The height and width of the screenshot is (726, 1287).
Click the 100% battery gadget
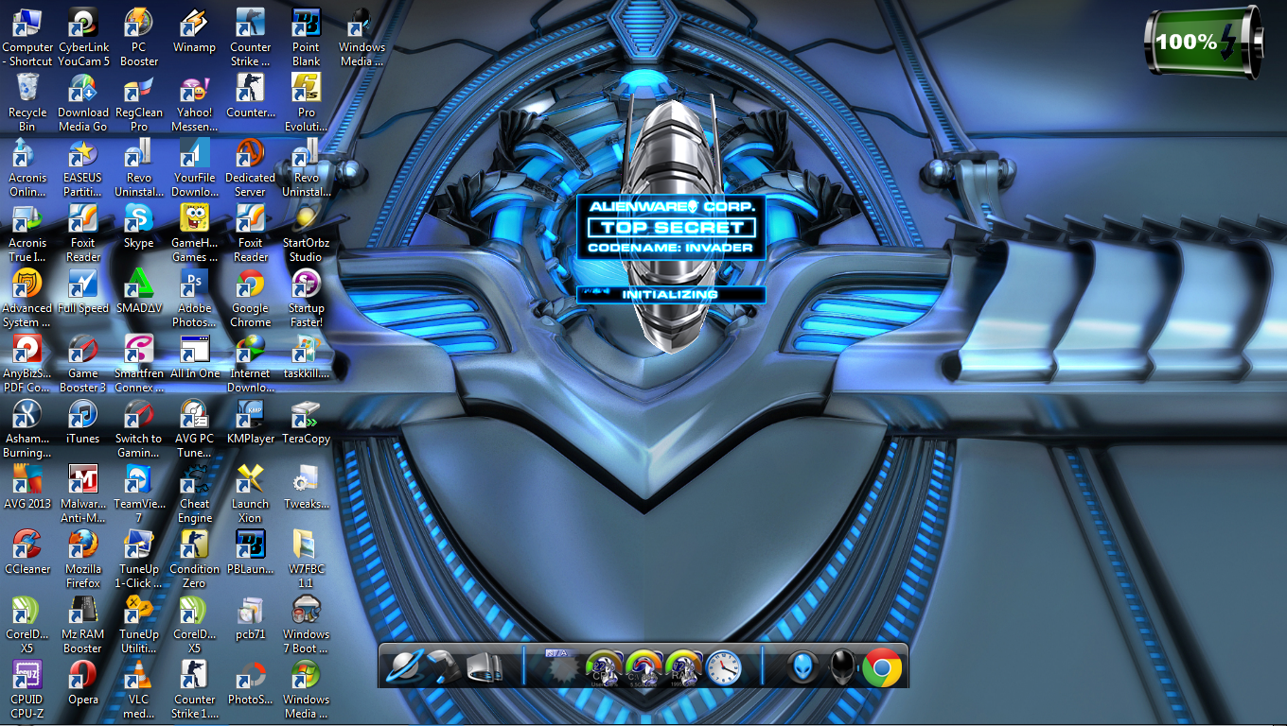(x=1204, y=42)
